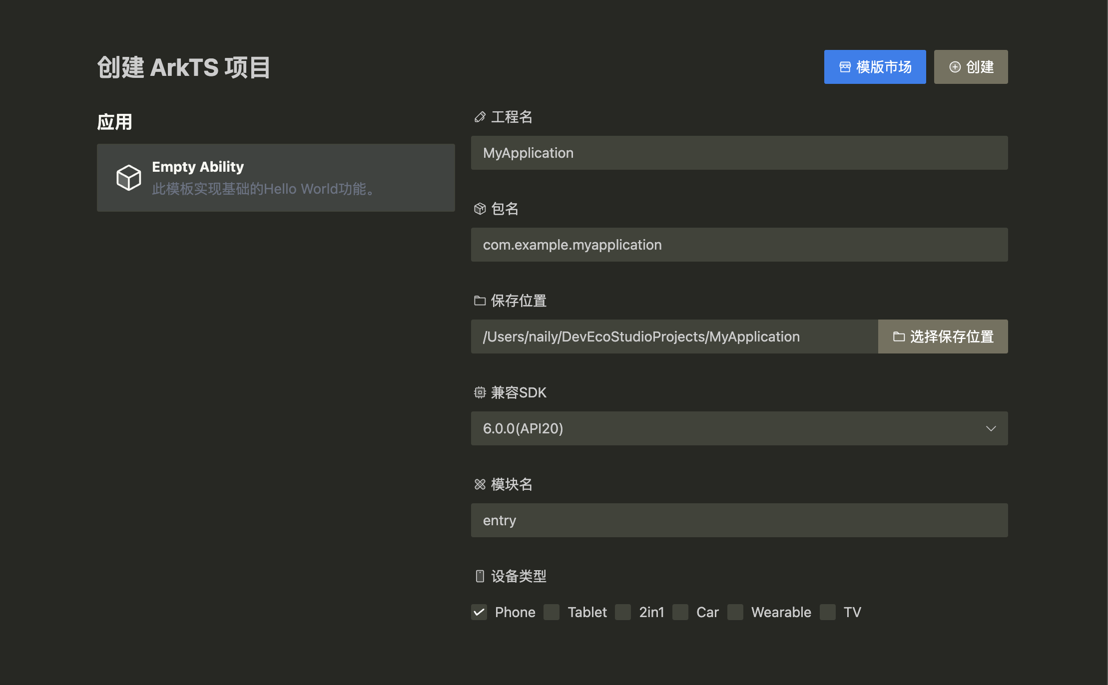Click the folder icon beside 保存位置
1108x685 pixels.
point(480,301)
